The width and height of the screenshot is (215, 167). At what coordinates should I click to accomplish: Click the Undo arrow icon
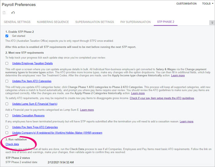point(13,13)
